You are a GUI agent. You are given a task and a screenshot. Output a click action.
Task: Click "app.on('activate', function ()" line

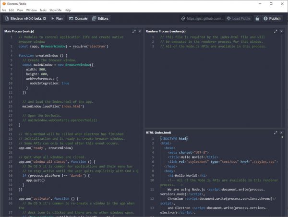click(x=48, y=199)
